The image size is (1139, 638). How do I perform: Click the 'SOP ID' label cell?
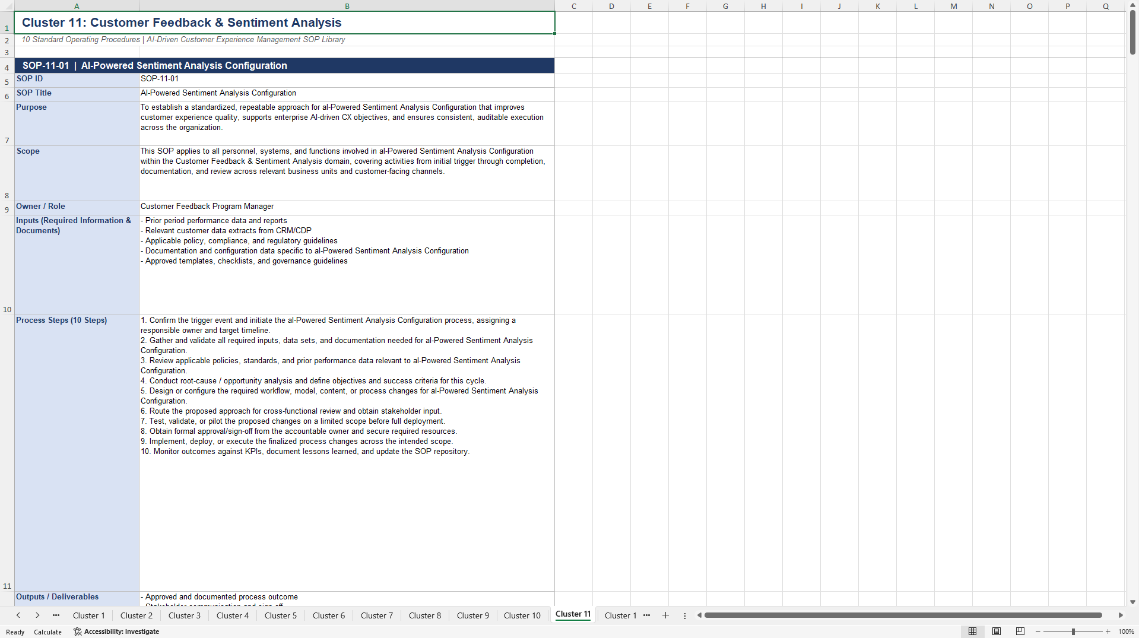pyautogui.click(x=77, y=80)
